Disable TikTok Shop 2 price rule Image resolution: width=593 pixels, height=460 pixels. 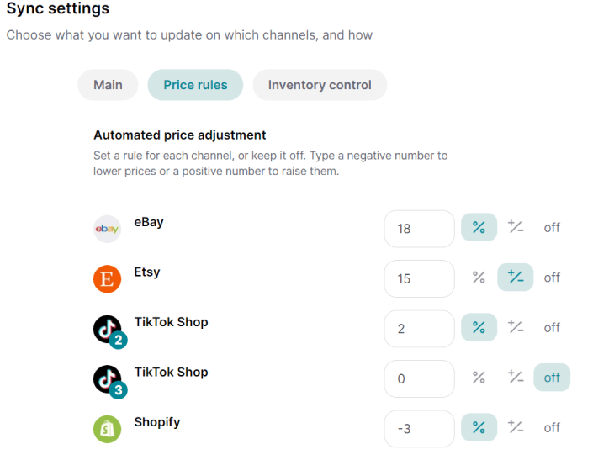552,327
